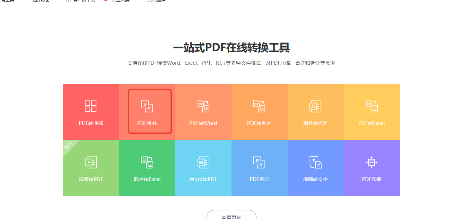Choose the PDF转图片 converter icon
The width and height of the screenshot is (454, 219).
pos(259,106)
